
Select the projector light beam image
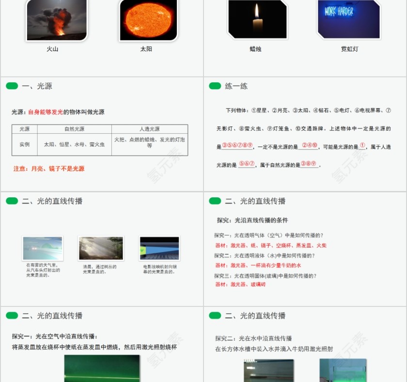pos(159,246)
